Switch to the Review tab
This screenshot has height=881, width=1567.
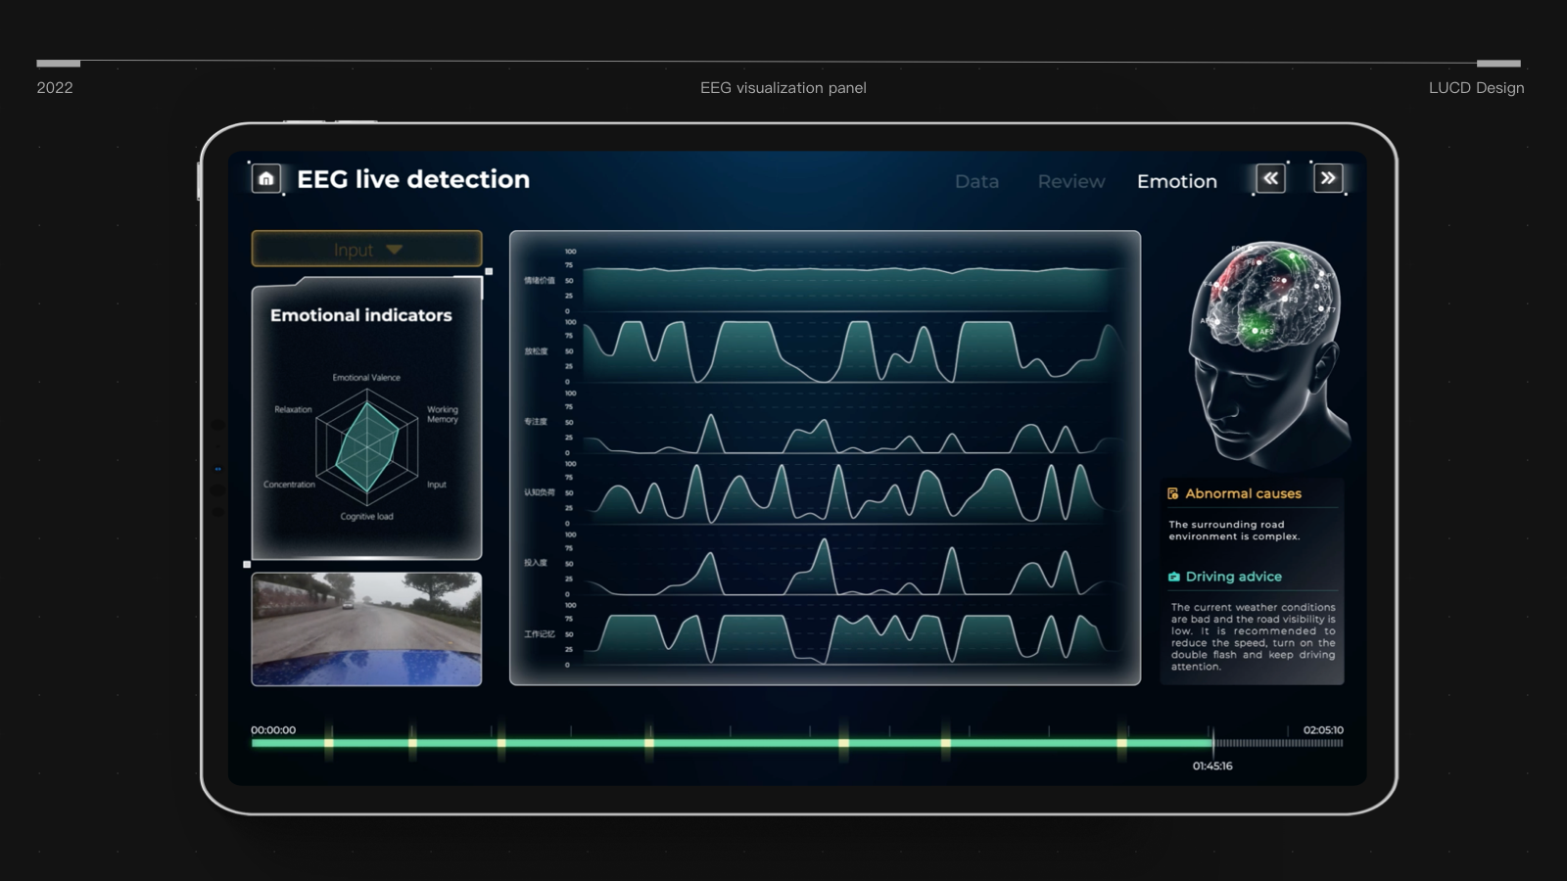[x=1070, y=181]
